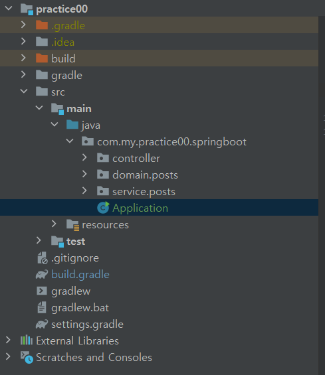Select the resources folder name
Image resolution: width=325 pixels, height=375 pixels.
coord(105,225)
